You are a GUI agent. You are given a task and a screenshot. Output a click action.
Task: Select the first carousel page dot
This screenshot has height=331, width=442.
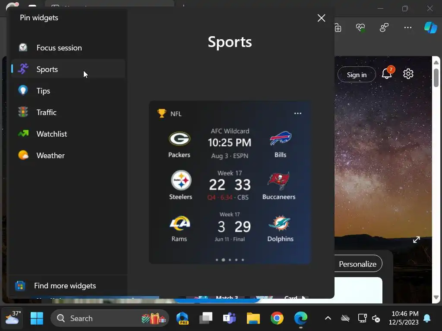(x=217, y=260)
